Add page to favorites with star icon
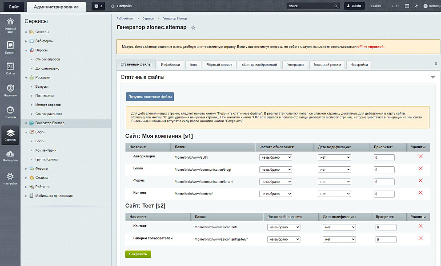441x266 pixels. click(x=193, y=27)
